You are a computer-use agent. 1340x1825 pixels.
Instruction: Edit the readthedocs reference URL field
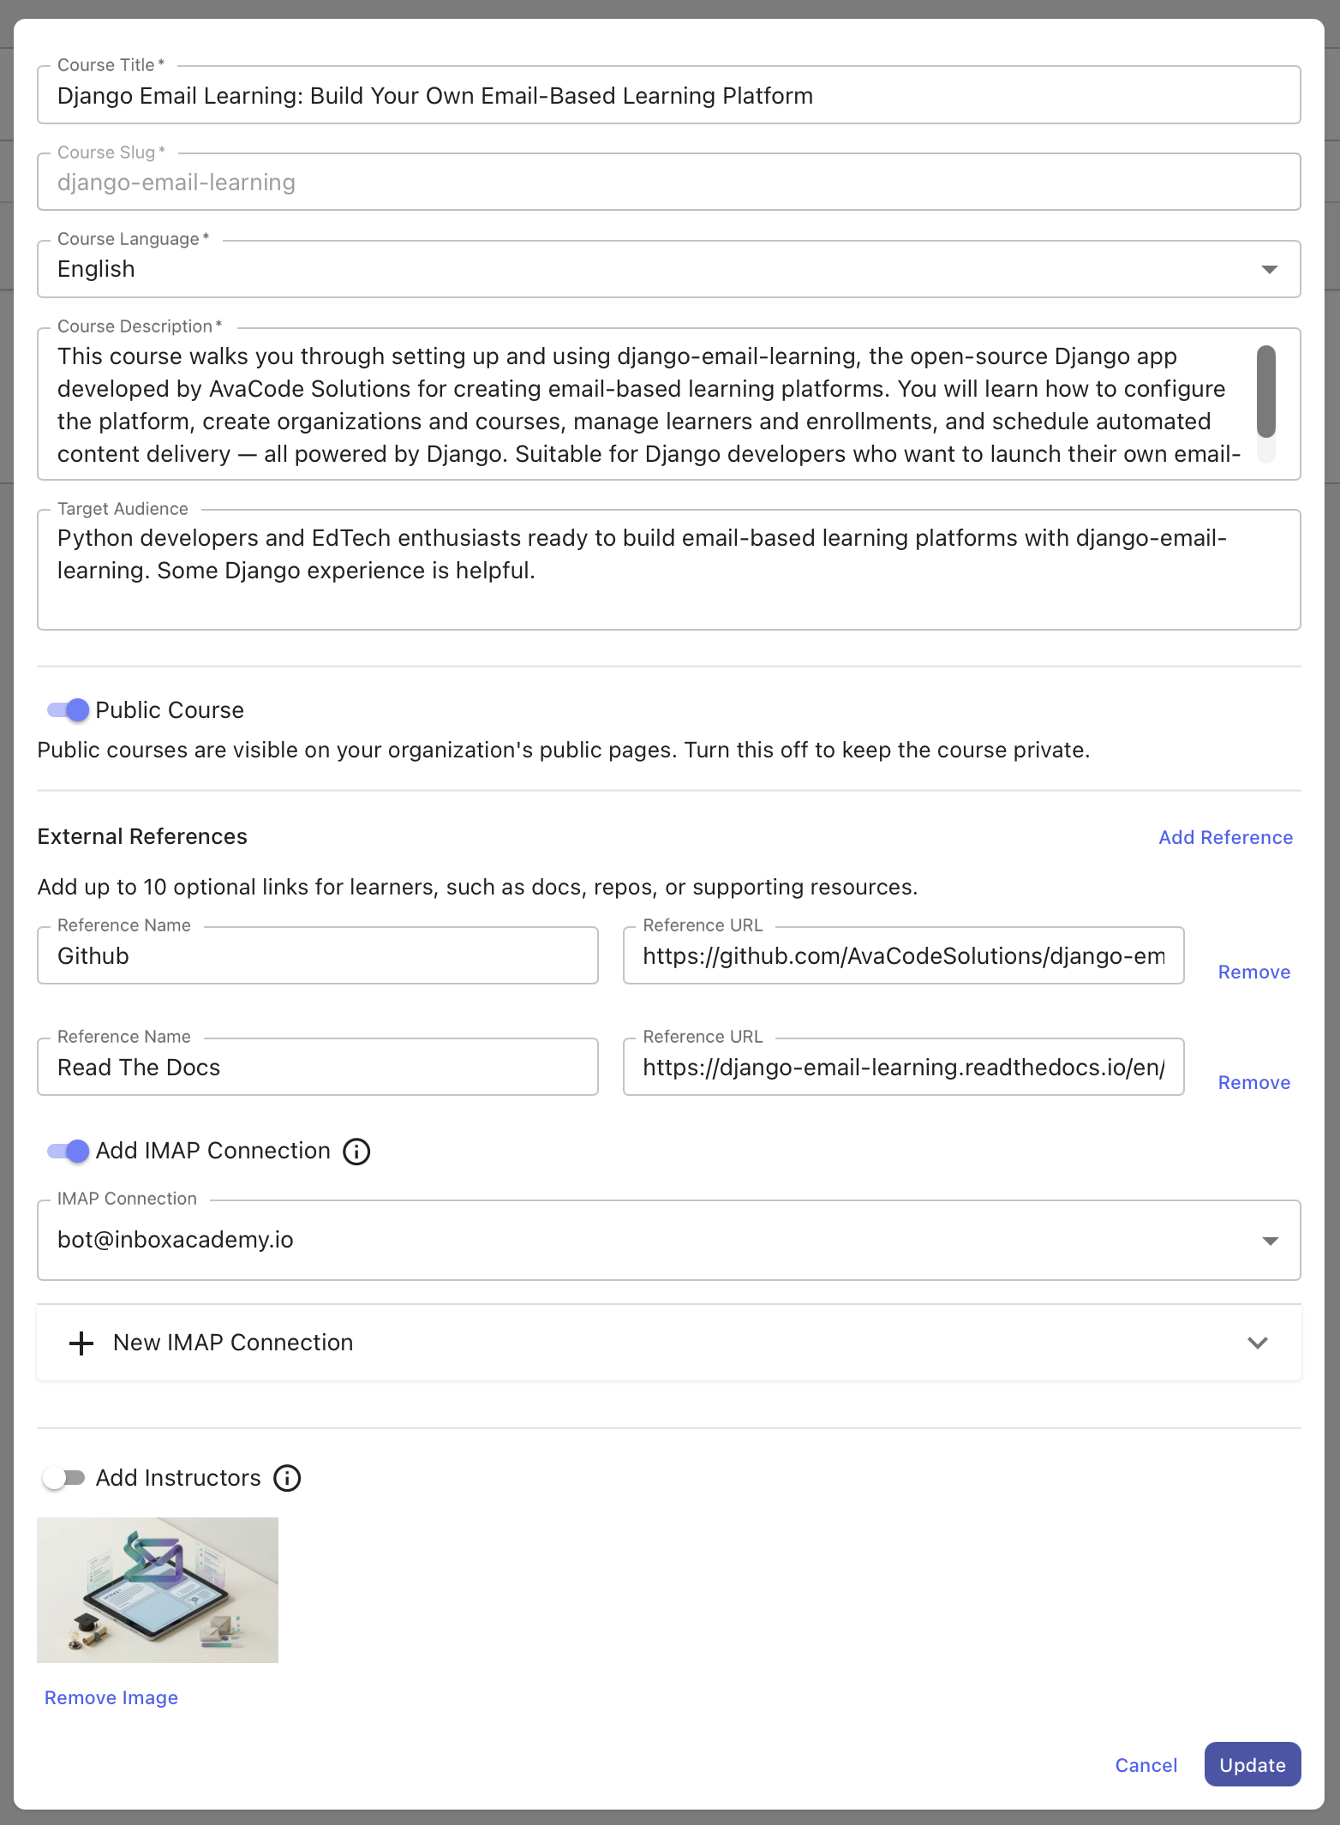(x=903, y=1067)
